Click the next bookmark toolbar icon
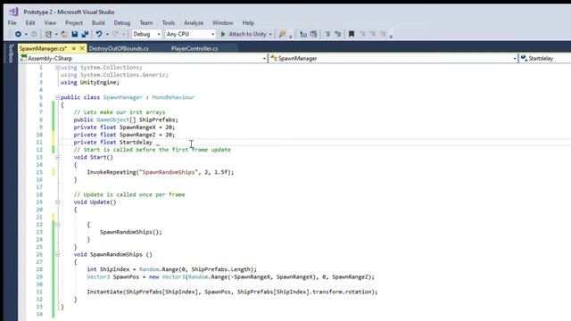The width and height of the screenshot is (571, 321). pyautogui.click(x=373, y=34)
